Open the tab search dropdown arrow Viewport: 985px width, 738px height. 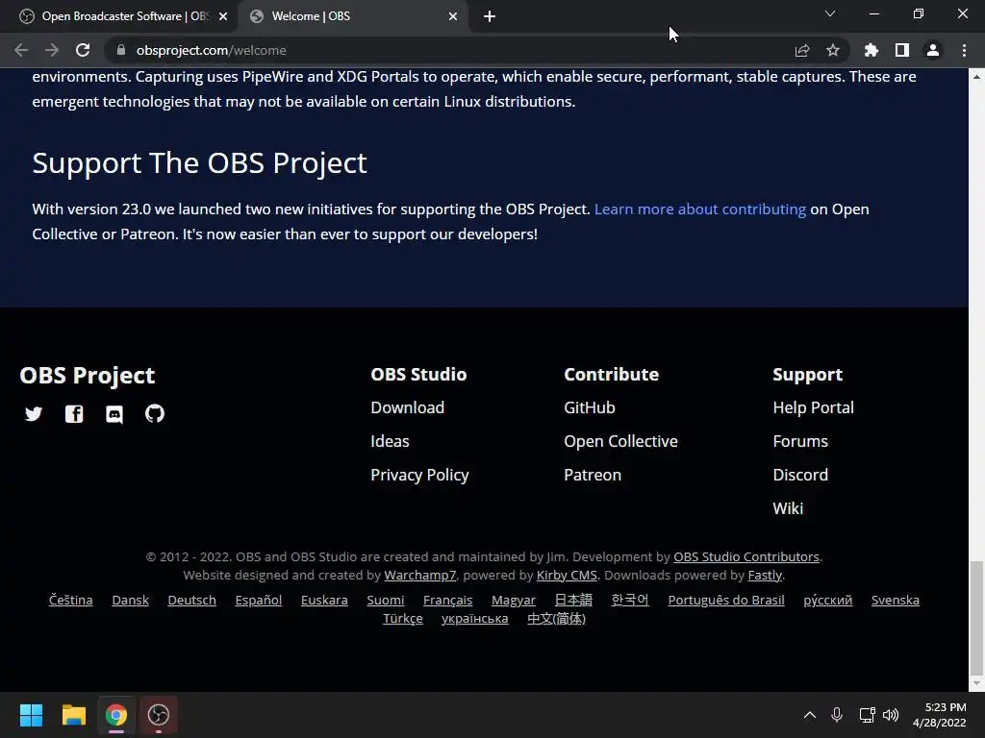pyautogui.click(x=830, y=13)
